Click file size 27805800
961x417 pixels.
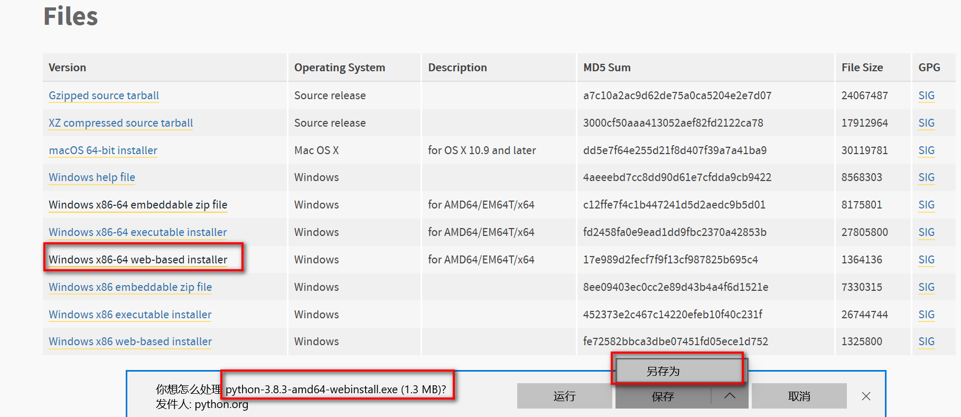(x=865, y=232)
